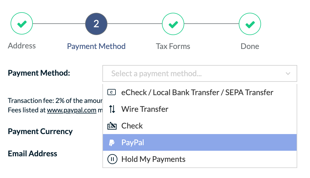
Task: Click the Done step checkmark circle
Action: [x=250, y=24]
